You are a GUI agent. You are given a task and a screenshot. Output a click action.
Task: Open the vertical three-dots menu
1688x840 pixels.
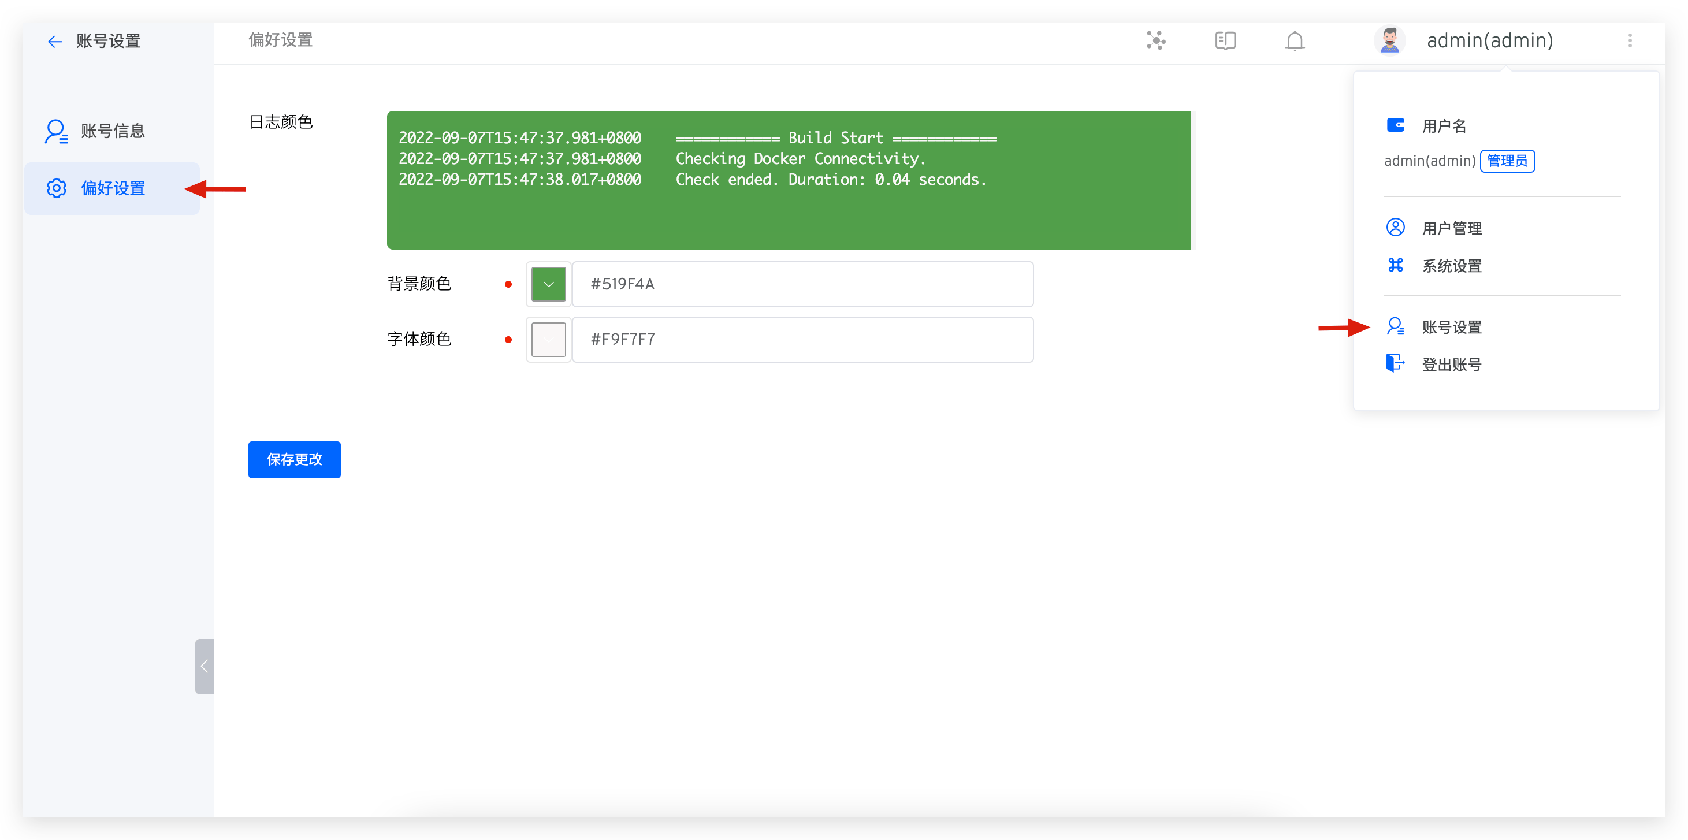[x=1630, y=40]
